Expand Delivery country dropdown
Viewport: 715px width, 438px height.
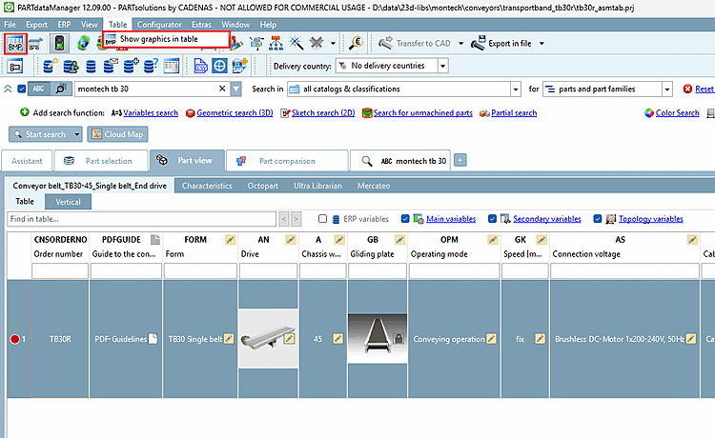(442, 66)
